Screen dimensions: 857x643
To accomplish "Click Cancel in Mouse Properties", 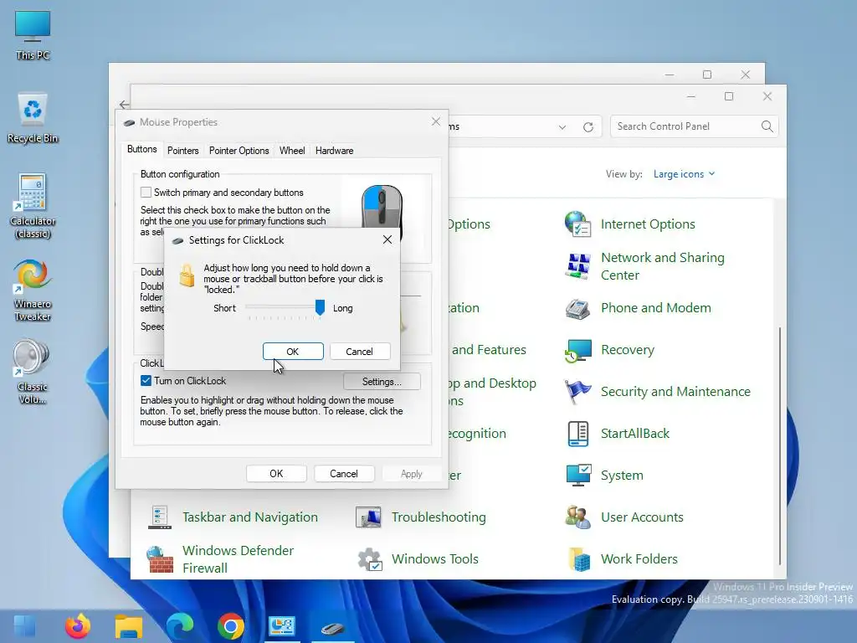I will [344, 474].
